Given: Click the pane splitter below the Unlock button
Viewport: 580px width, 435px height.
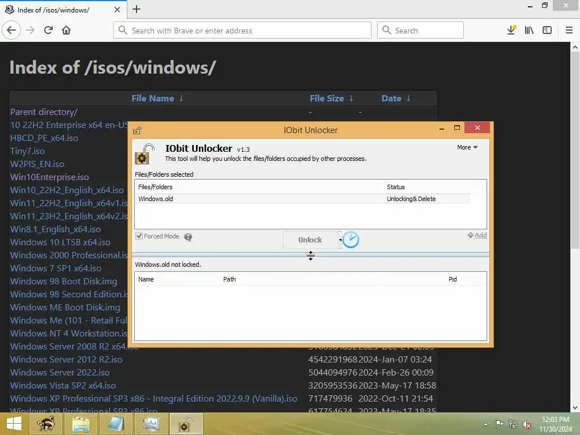Looking at the screenshot, I should click(x=311, y=255).
